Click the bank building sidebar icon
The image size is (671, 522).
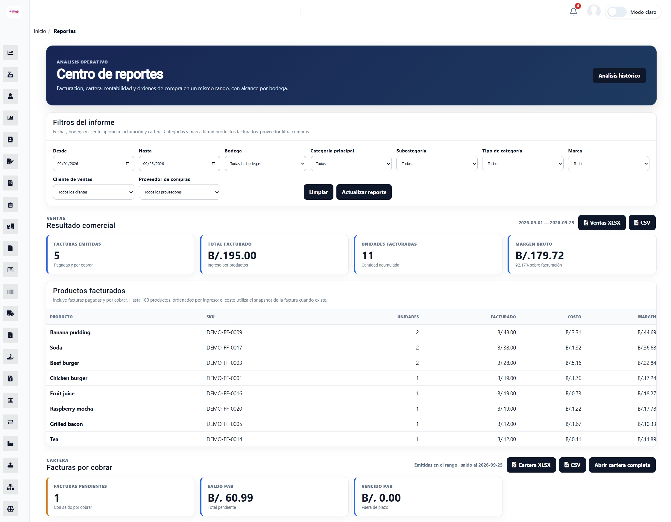coord(10,400)
